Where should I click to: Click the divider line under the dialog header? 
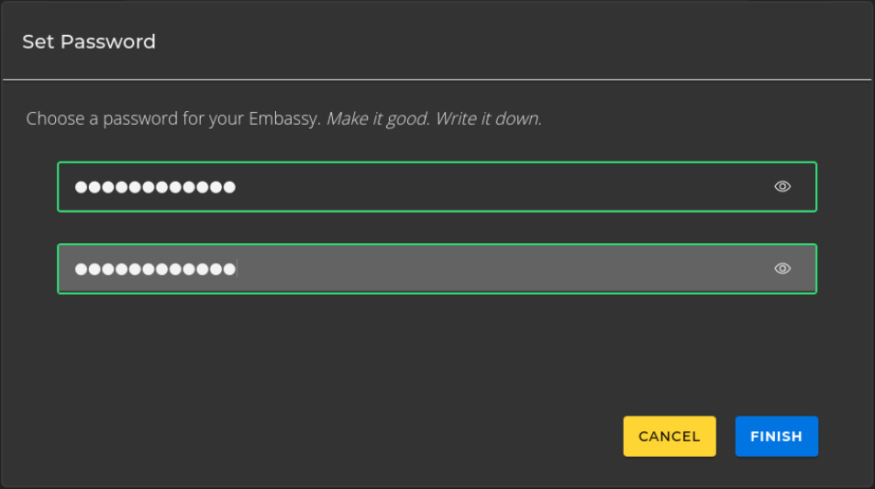click(437, 80)
